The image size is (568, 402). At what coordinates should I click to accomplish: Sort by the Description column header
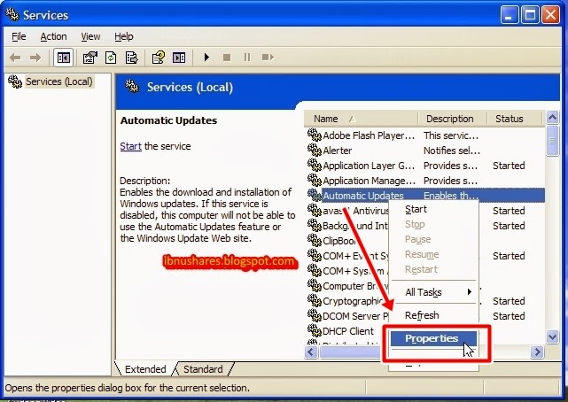click(x=452, y=119)
